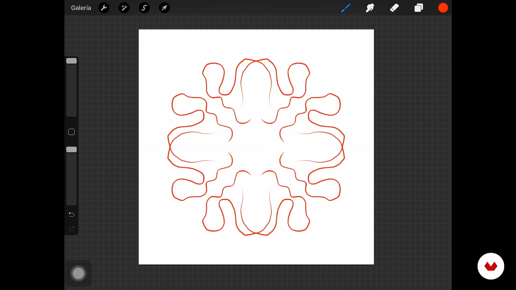
Task: Open the Adjustments magic wand menu
Action: pos(124,8)
